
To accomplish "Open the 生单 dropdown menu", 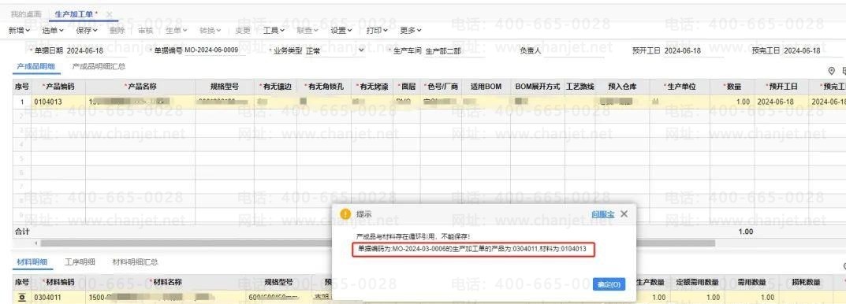I will [x=177, y=31].
